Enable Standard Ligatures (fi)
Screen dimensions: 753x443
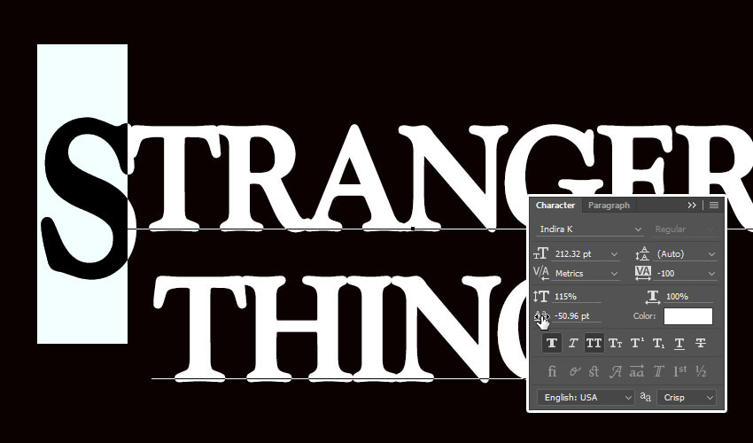pyautogui.click(x=552, y=371)
